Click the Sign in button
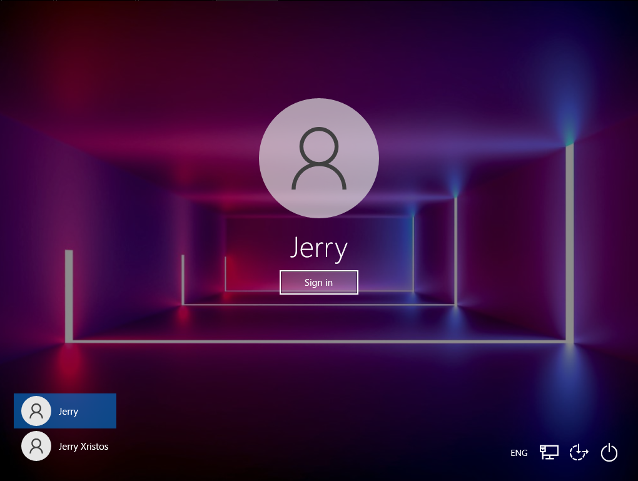The image size is (638, 481). pos(318,282)
